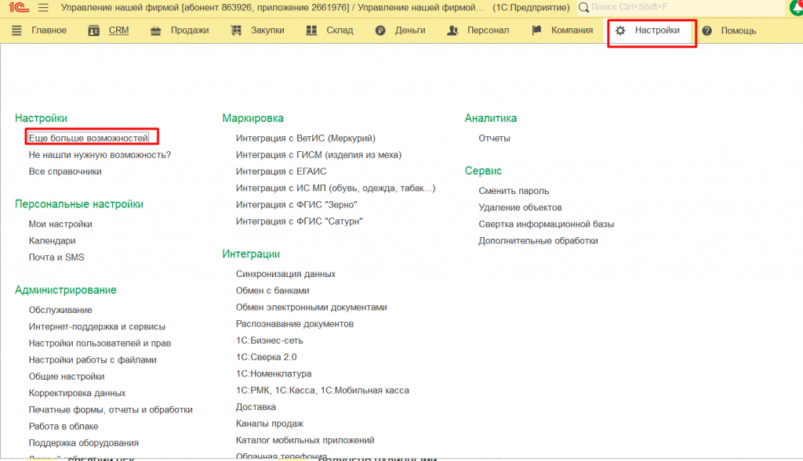Click the Персонал people icon
803x461 pixels.
click(452, 31)
